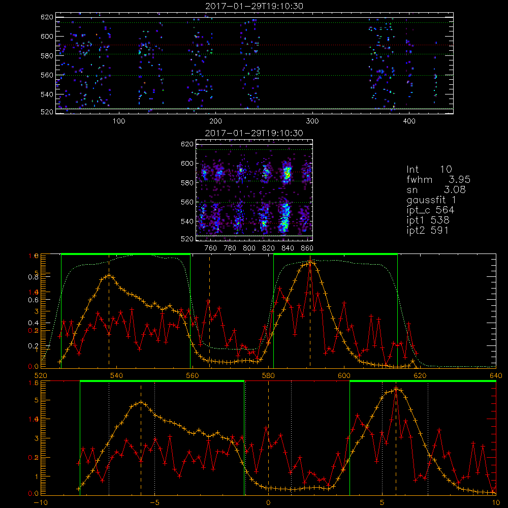
Task: Click the white 0.4 y-axis label of the profile plot
Action: click(33, 323)
